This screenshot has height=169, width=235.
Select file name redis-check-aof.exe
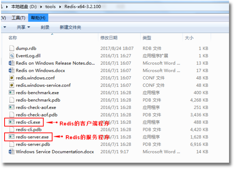(x=36, y=107)
